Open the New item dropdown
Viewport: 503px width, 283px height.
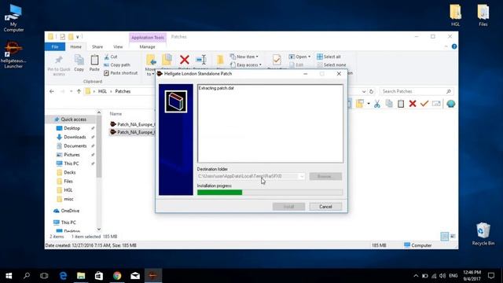coord(244,57)
